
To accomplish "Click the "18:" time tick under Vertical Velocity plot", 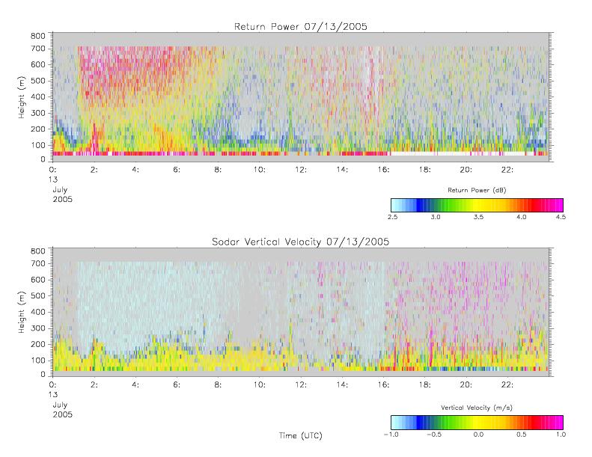I will [424, 385].
